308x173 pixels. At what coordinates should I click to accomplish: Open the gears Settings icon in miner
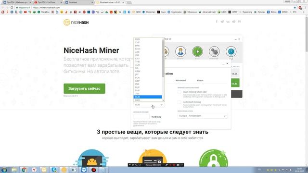pos(214,51)
